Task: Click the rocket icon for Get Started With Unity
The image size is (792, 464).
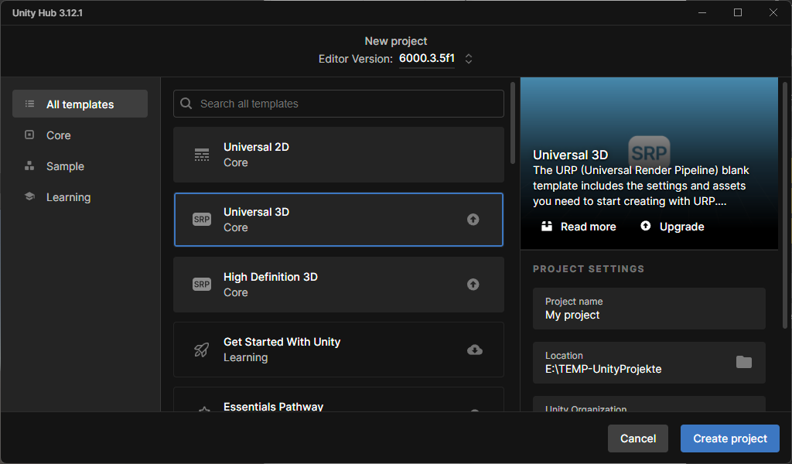Action: pyautogui.click(x=202, y=350)
